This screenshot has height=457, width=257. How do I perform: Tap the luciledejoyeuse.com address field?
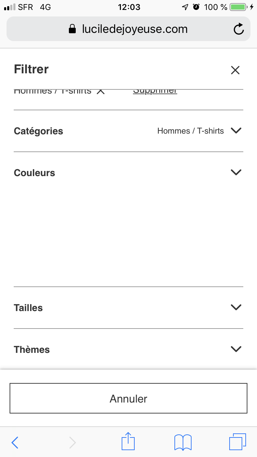coord(135,29)
